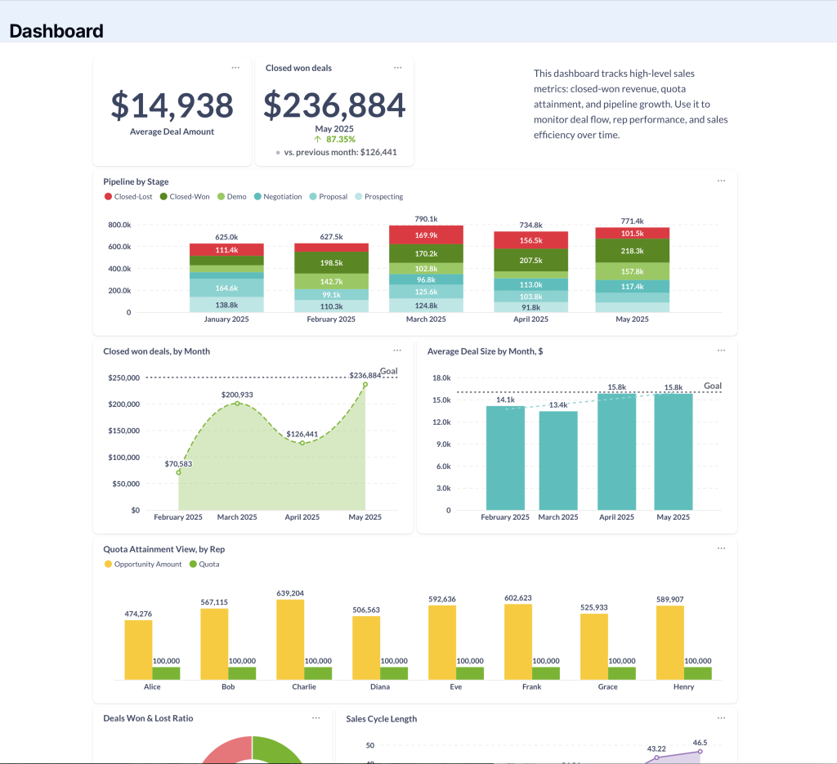Open Closed won deals by Month options menu
The width and height of the screenshot is (837, 764).
pyautogui.click(x=397, y=351)
